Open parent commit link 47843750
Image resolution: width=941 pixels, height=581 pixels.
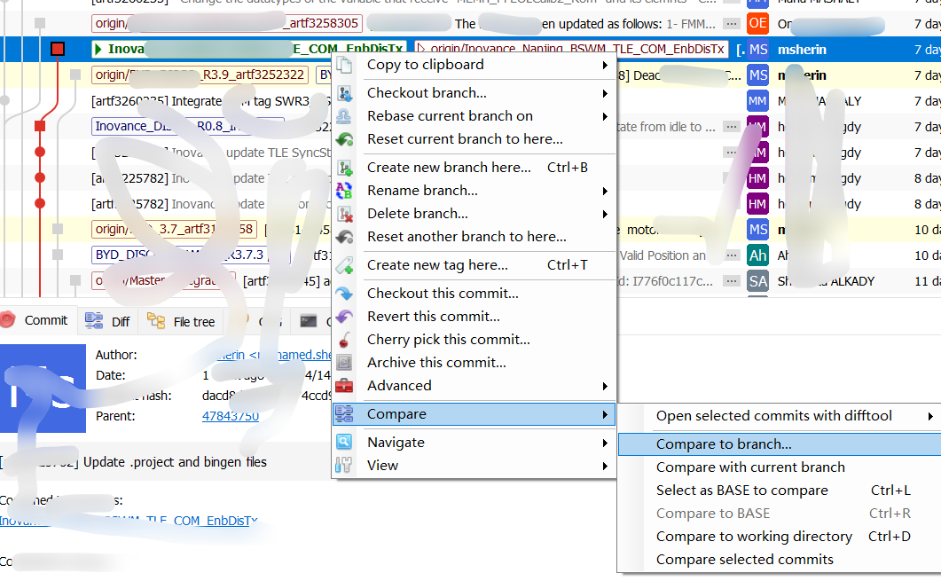tap(230, 415)
